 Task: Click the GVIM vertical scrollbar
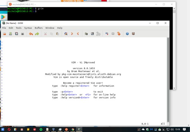(168, 80)
